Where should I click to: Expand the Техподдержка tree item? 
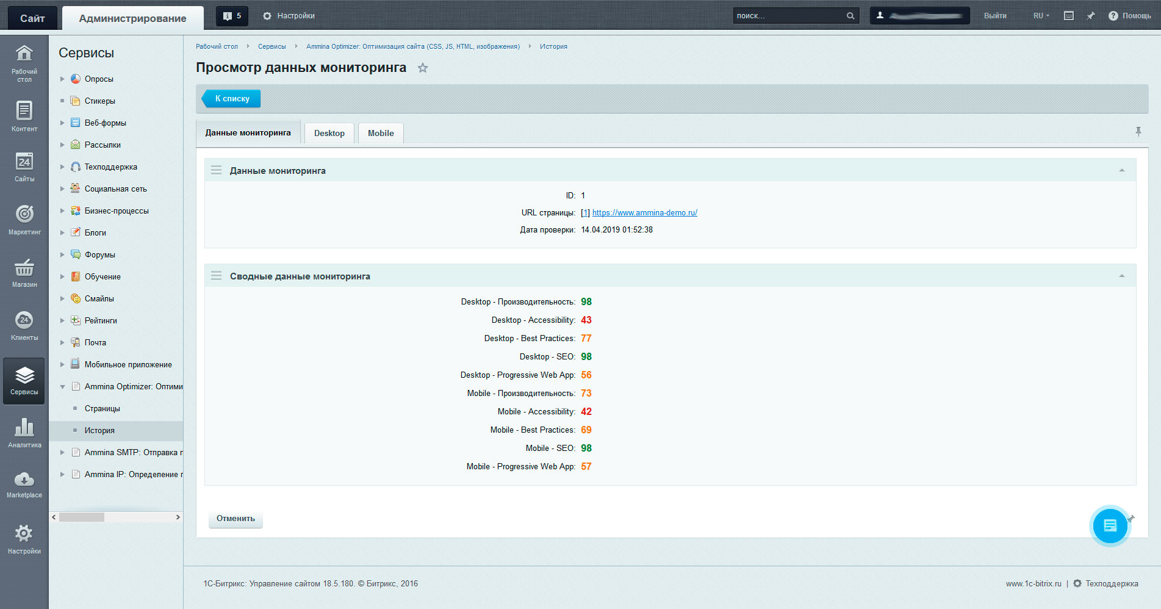point(62,167)
